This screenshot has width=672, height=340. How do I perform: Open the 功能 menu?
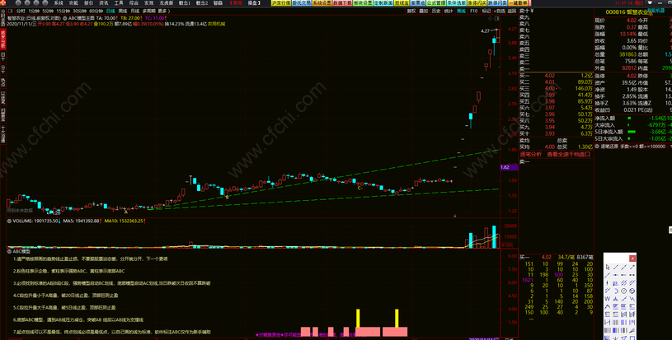pos(73,3)
